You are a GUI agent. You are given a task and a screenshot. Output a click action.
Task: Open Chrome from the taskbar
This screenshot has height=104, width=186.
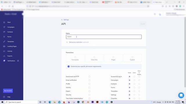83,102
